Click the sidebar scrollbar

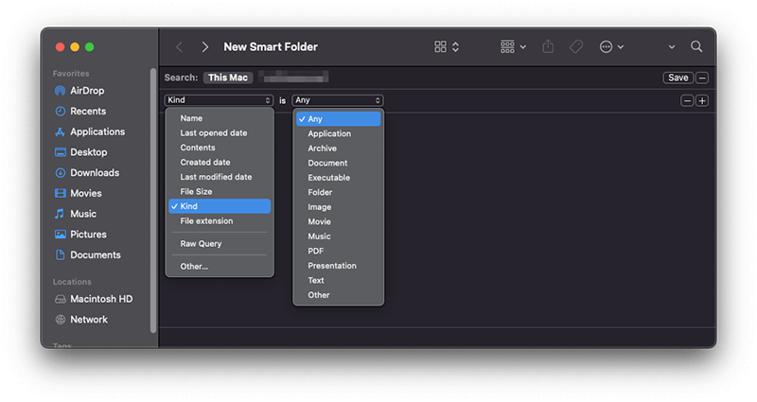click(x=153, y=201)
